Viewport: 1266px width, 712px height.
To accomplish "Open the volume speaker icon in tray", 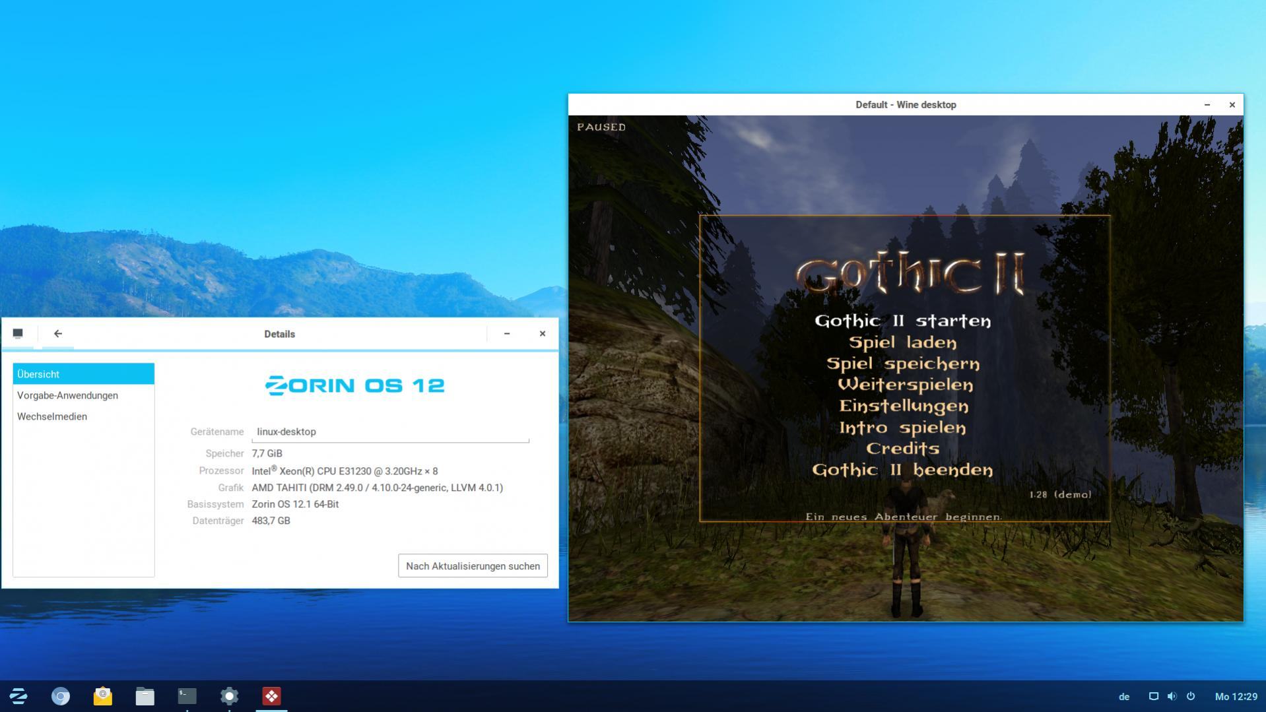I will pos(1172,696).
